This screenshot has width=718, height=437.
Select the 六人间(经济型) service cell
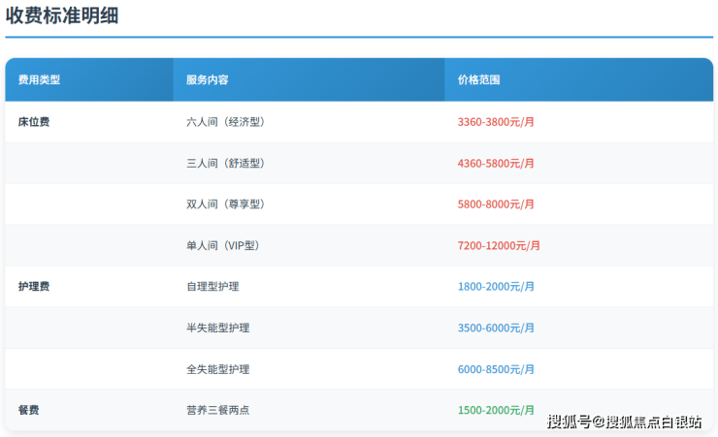(225, 122)
